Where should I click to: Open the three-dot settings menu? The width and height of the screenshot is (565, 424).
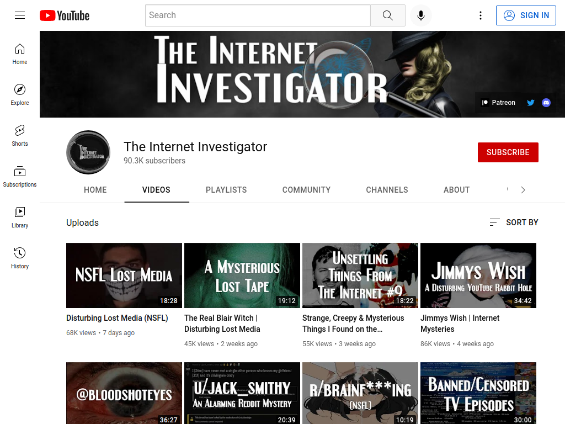pyautogui.click(x=481, y=15)
